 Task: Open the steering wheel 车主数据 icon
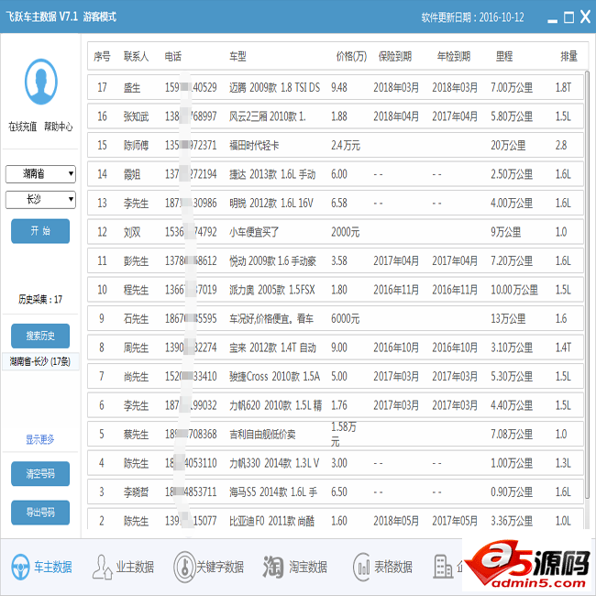click(20, 567)
